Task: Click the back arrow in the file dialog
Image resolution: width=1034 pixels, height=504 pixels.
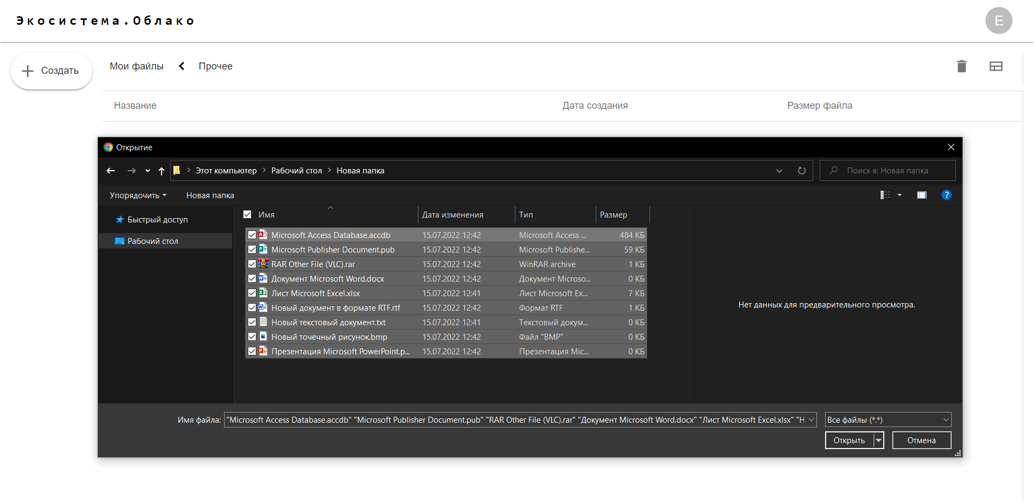Action: [x=111, y=171]
